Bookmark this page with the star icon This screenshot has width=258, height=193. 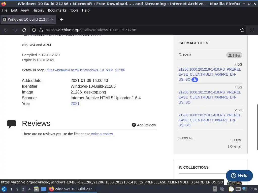tap(242, 30)
